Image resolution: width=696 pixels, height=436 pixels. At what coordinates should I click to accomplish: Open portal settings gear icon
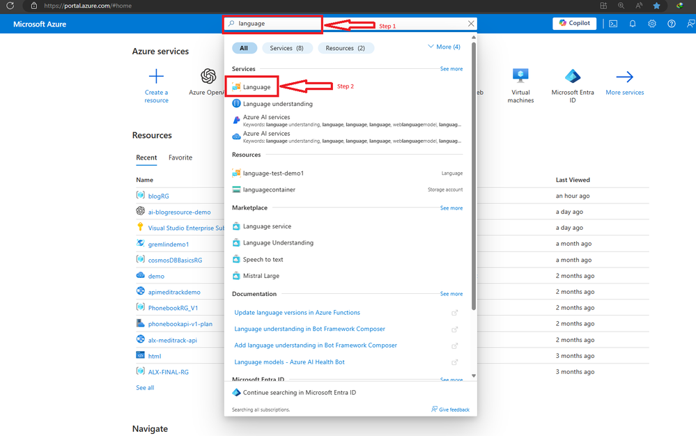(x=652, y=24)
